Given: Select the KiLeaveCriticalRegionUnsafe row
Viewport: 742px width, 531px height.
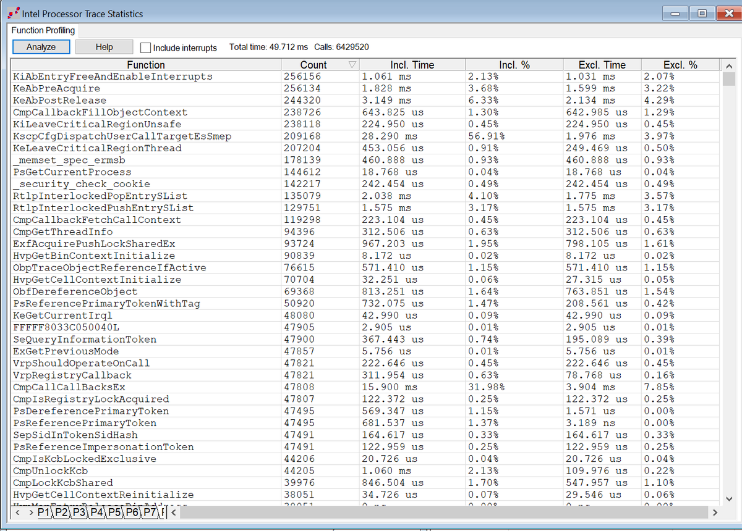Looking at the screenshot, I should click(x=366, y=124).
